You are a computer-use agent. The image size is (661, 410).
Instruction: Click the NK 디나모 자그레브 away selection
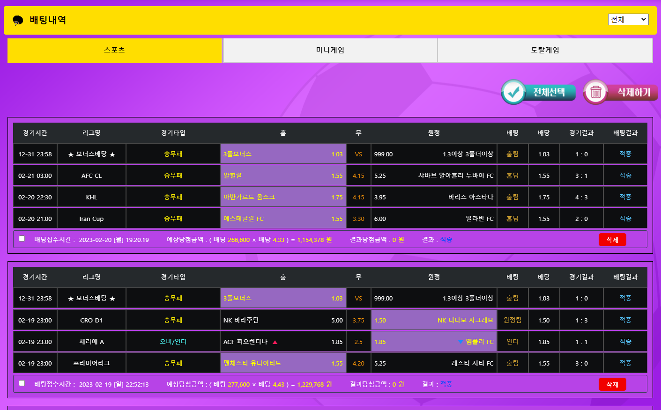pos(433,320)
